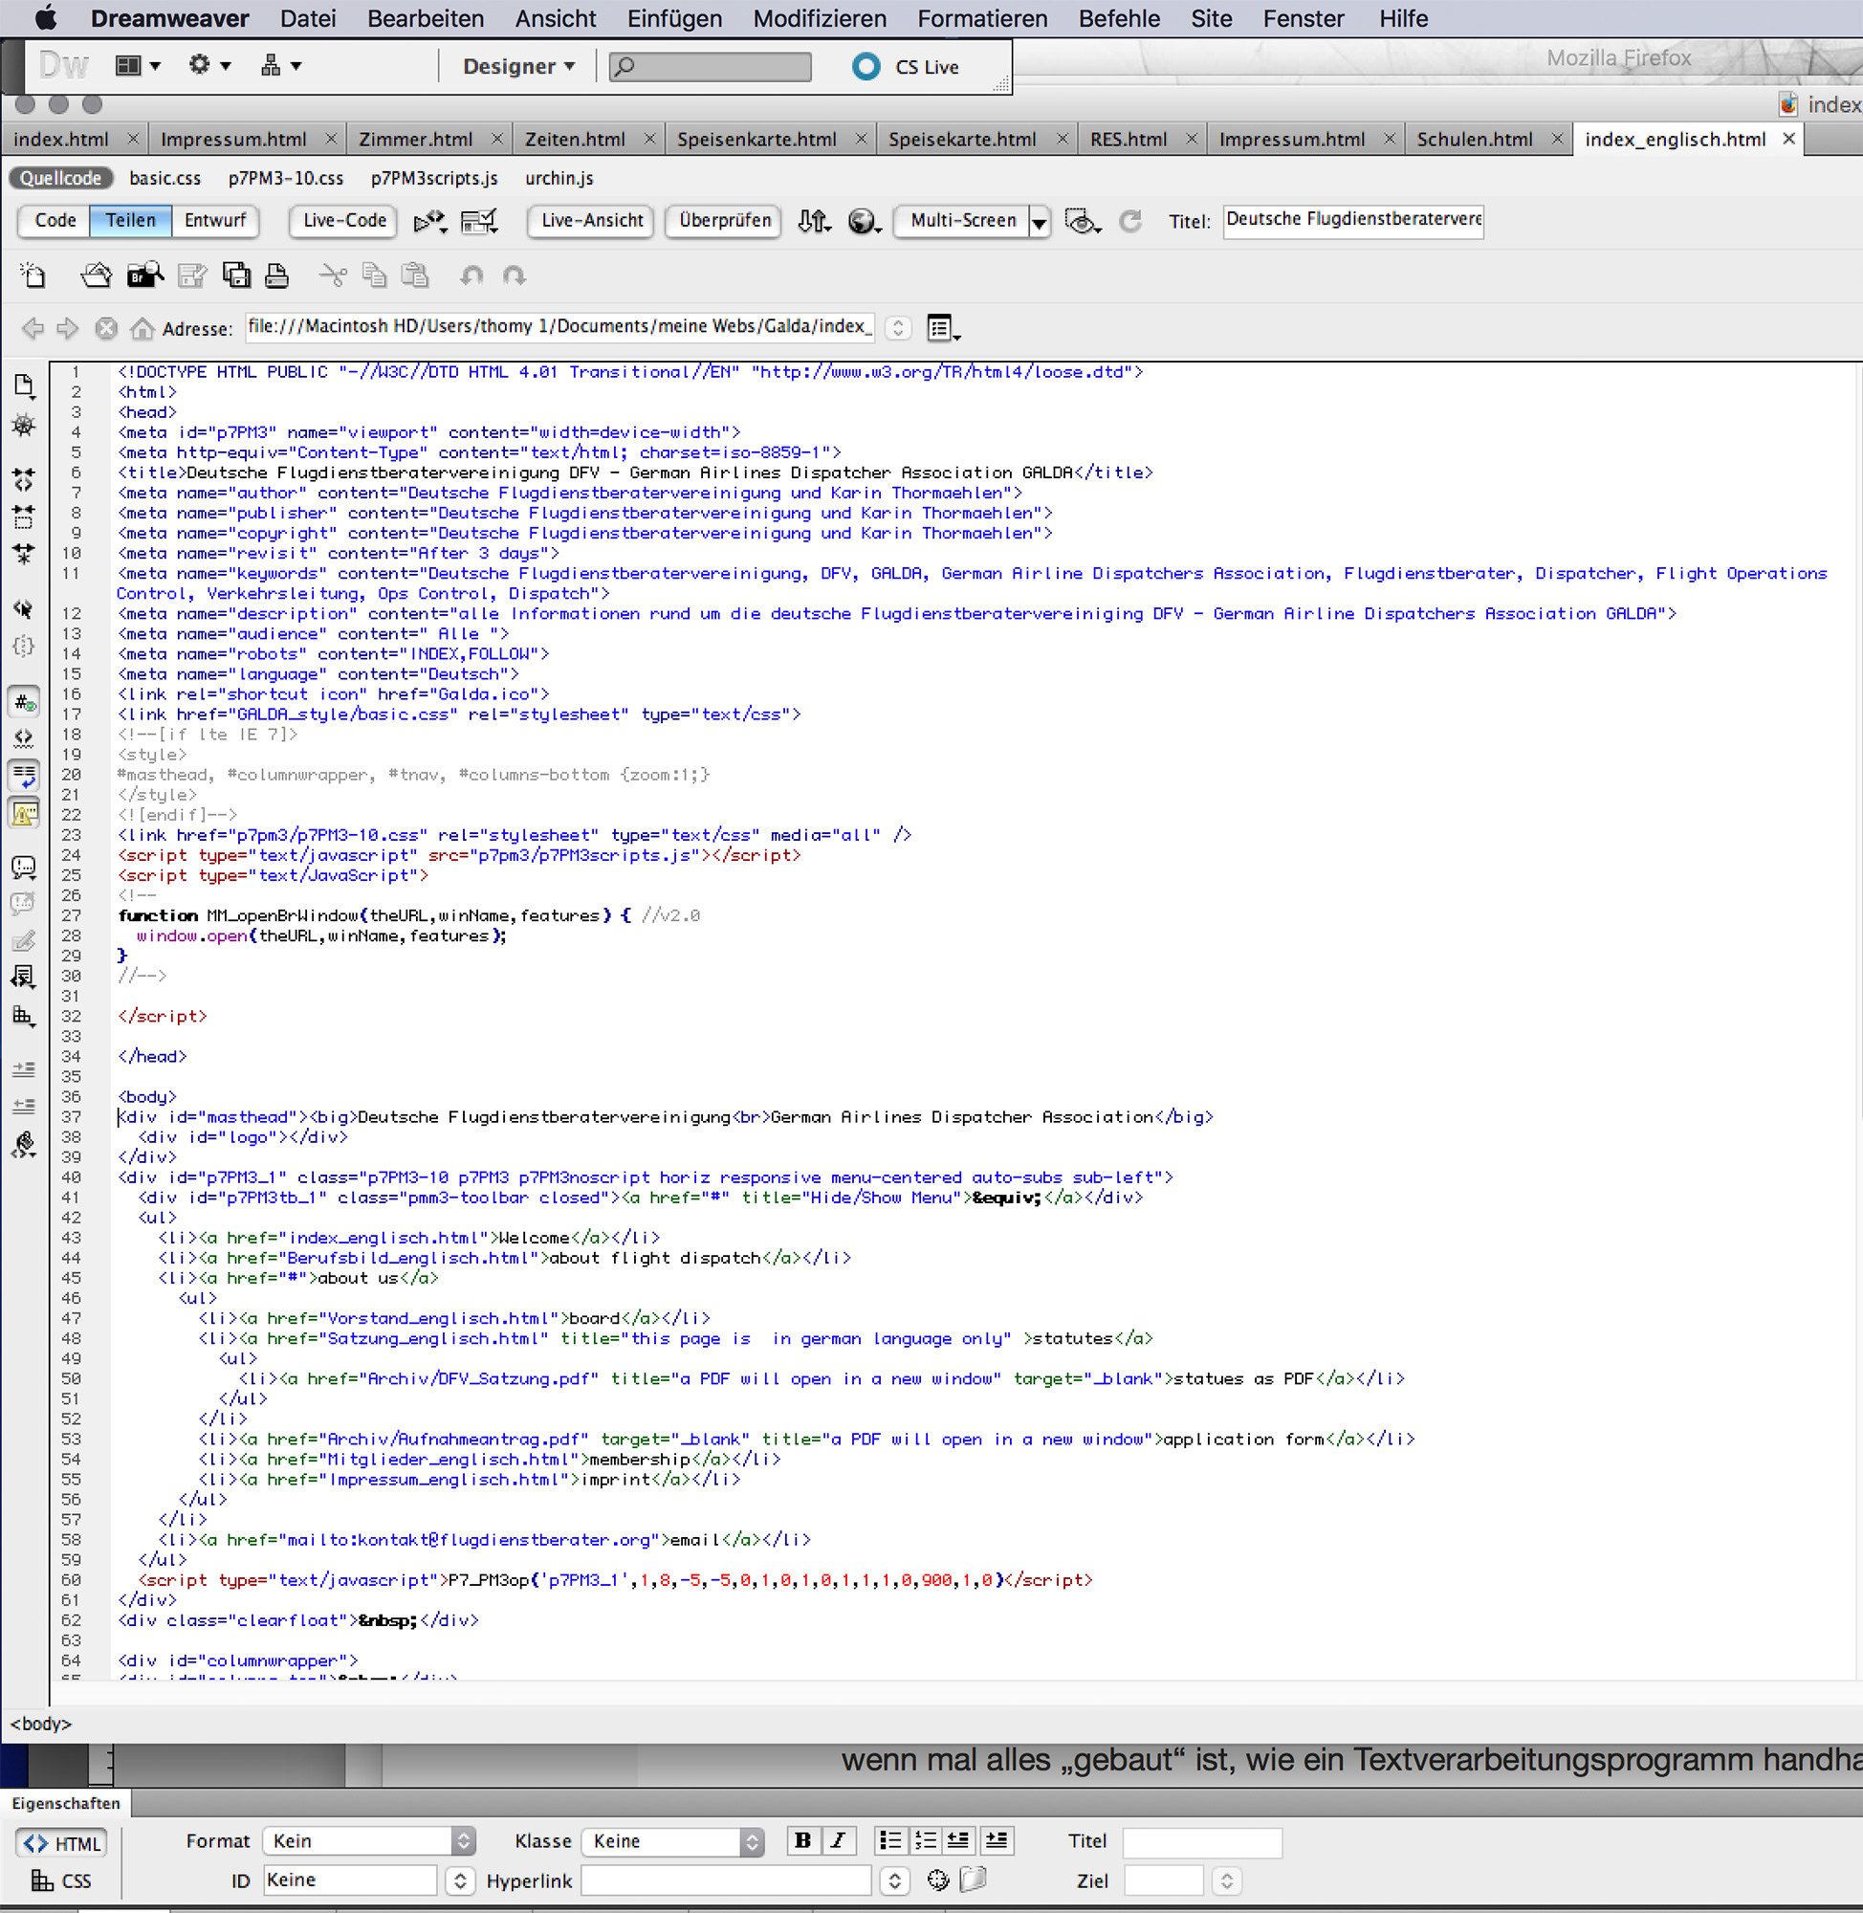The width and height of the screenshot is (1863, 1913).
Task: Click the new document icon
Action: (x=33, y=275)
